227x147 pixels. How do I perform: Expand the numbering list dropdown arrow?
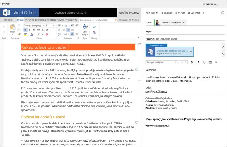point(69,25)
